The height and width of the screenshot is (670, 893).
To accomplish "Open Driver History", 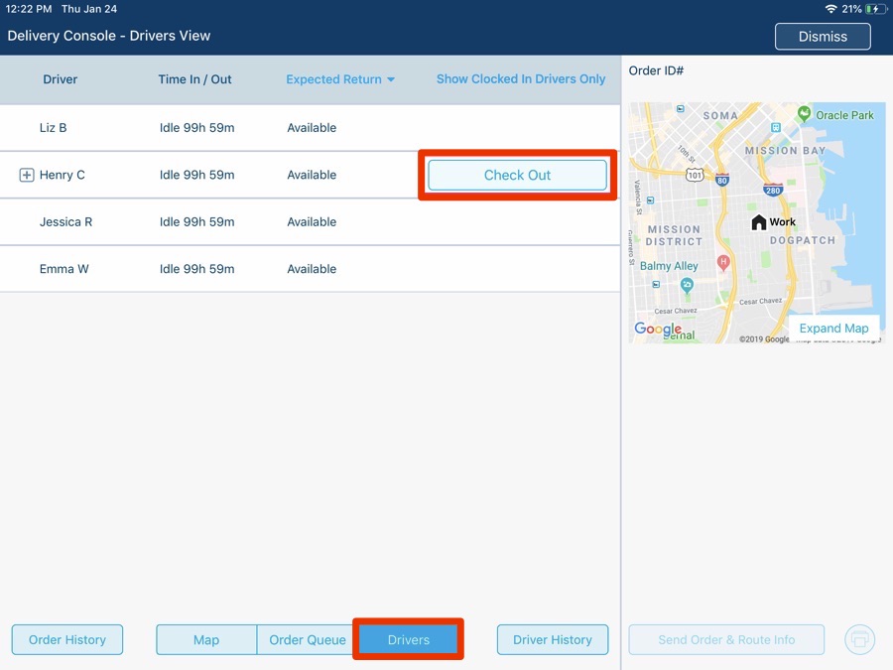I will click(553, 639).
